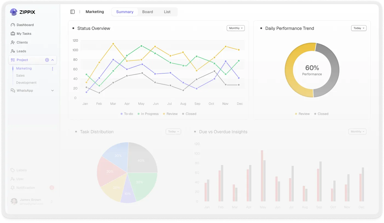Open My Tasks via its briefcase icon

(13, 33)
